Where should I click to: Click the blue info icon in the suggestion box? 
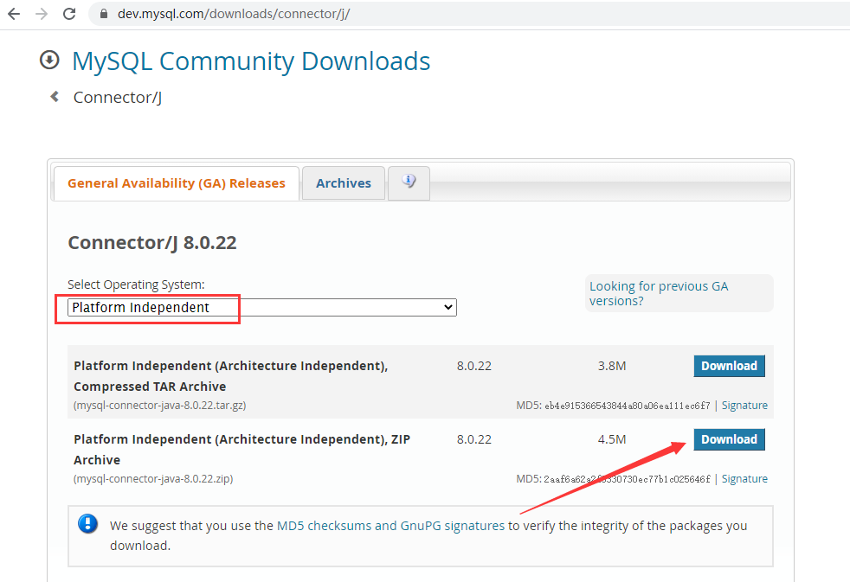pyautogui.click(x=87, y=523)
